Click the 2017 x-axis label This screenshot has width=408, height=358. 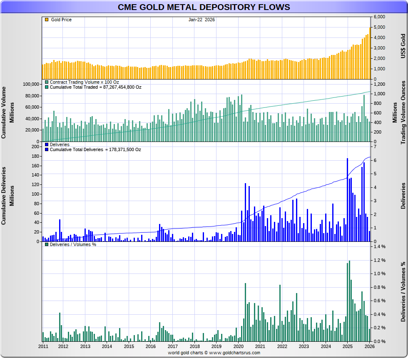pos(172,346)
